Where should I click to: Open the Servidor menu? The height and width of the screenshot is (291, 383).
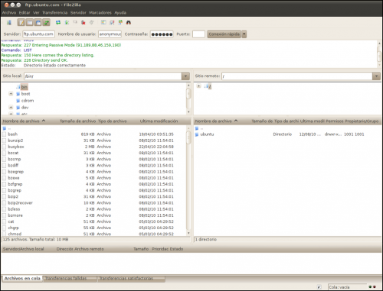tap(78, 12)
